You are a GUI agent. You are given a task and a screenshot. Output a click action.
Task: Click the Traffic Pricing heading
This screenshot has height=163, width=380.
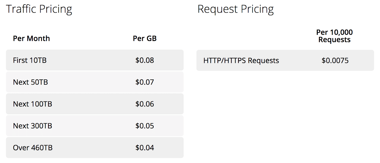point(39,9)
